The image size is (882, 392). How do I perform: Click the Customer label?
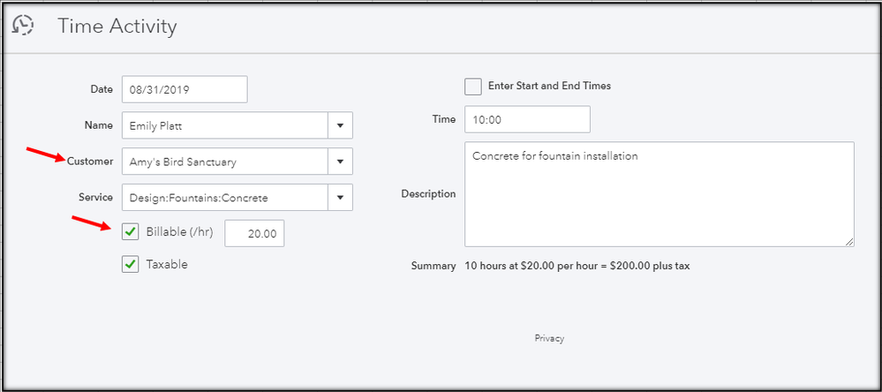click(x=90, y=162)
